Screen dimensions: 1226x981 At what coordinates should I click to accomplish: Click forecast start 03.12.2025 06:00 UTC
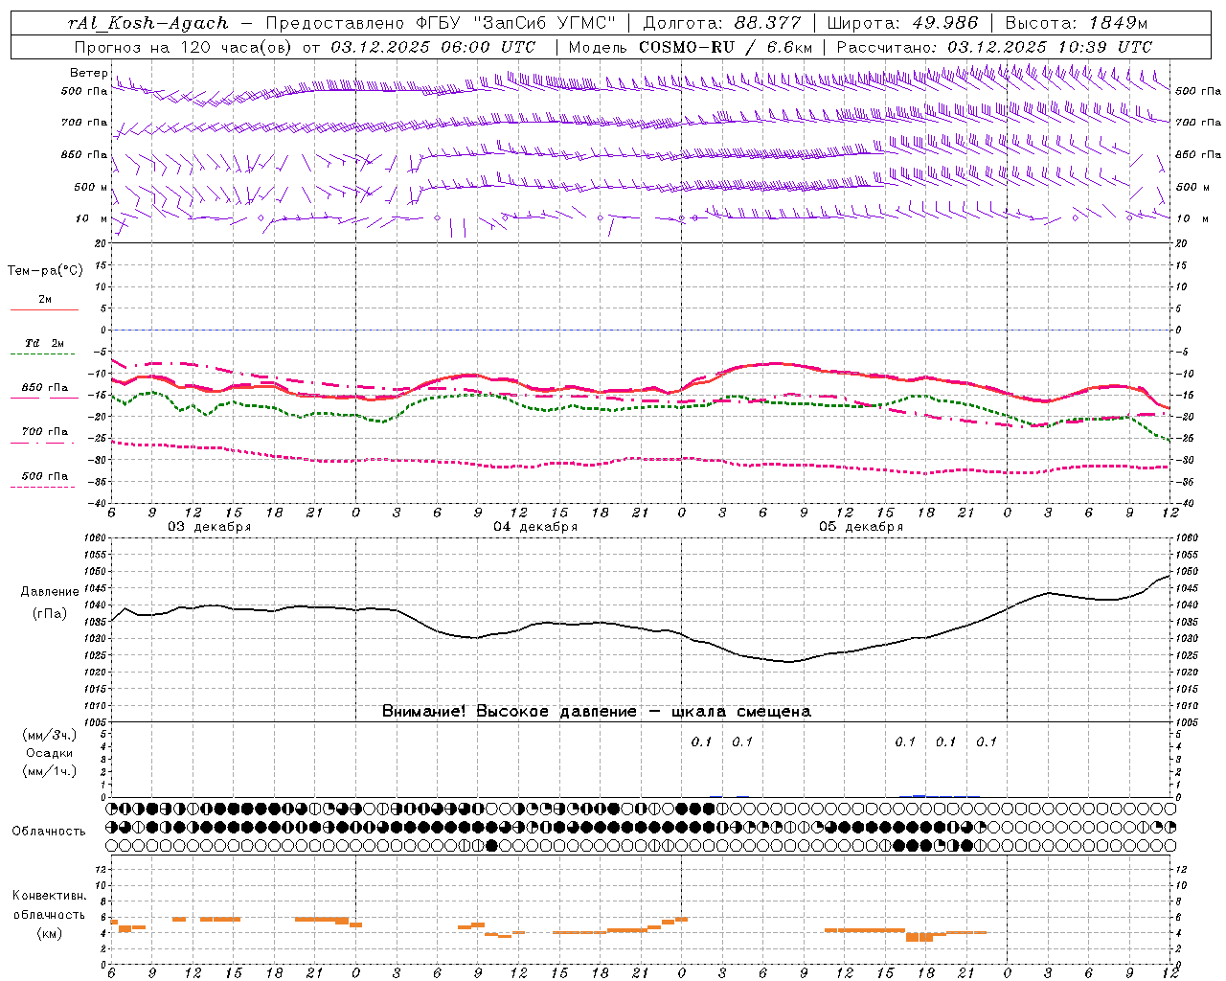coord(433,47)
